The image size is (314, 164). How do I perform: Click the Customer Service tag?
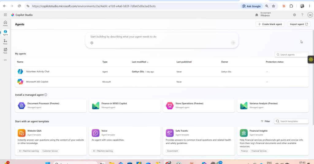coord(50,151)
